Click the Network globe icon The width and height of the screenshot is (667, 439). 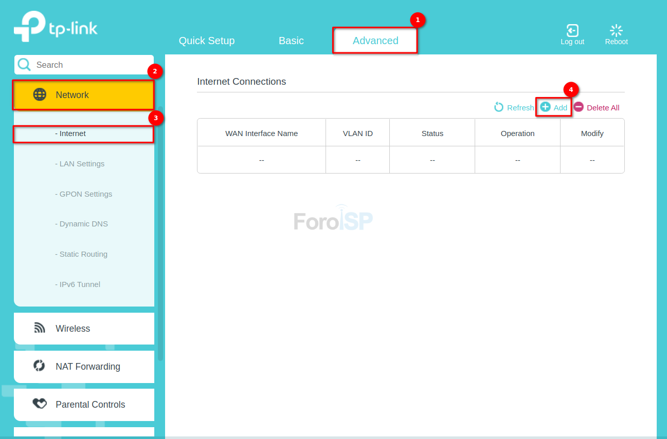point(40,94)
